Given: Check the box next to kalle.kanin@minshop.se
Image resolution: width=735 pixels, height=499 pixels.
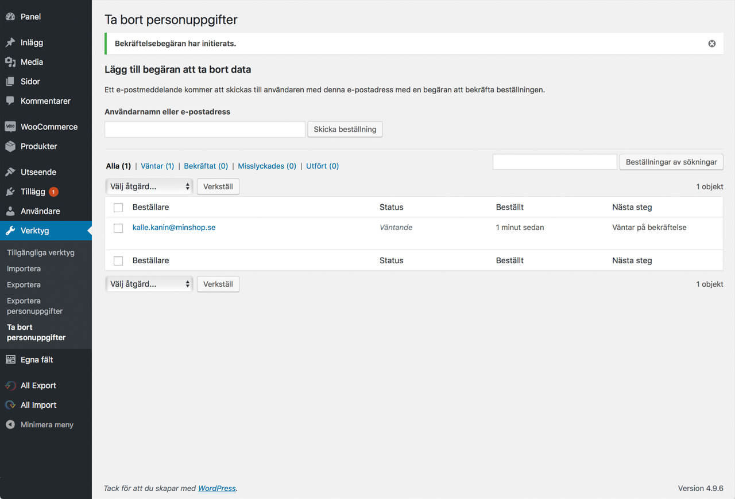Looking at the screenshot, I should click(x=118, y=228).
